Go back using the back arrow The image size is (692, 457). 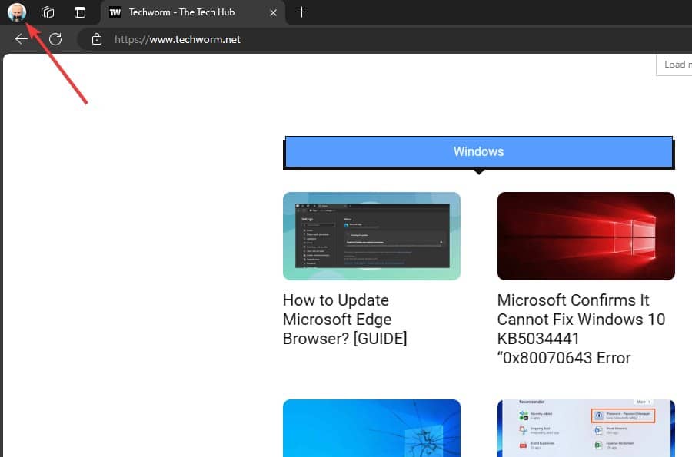tap(22, 39)
